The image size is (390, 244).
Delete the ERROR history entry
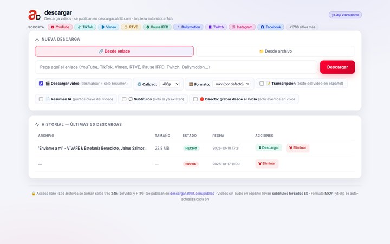[x=267, y=164]
